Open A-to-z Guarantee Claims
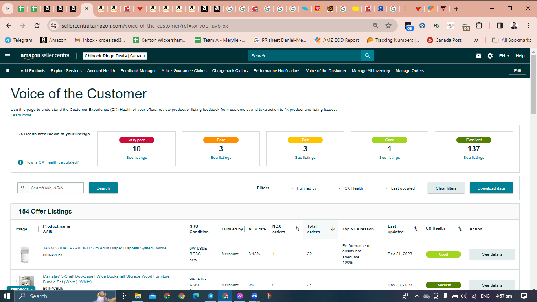The height and width of the screenshot is (302, 537). 184,71
